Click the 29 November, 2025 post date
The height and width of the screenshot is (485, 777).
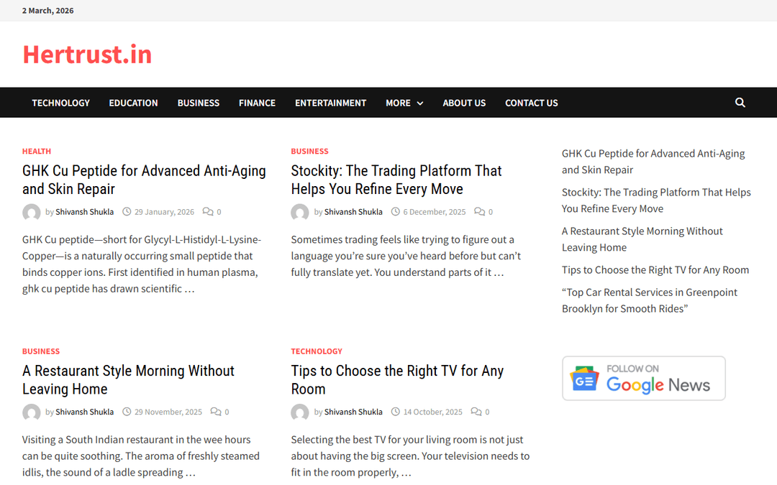point(168,412)
